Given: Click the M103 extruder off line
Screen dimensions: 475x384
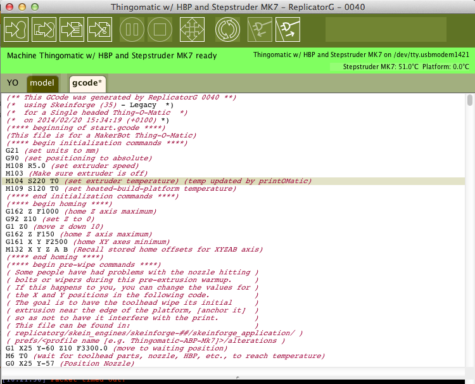Looking at the screenshot, I should click(x=77, y=174).
